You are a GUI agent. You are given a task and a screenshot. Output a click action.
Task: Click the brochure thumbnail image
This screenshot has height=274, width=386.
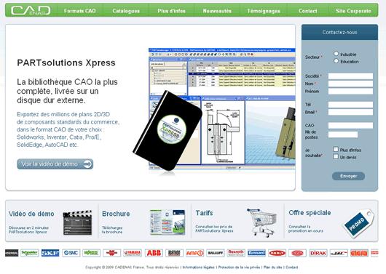tap(168, 222)
